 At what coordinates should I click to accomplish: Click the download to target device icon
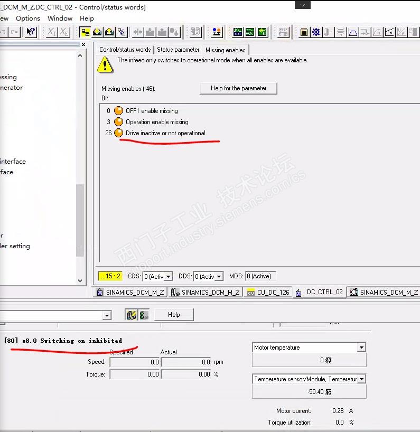pos(97,32)
